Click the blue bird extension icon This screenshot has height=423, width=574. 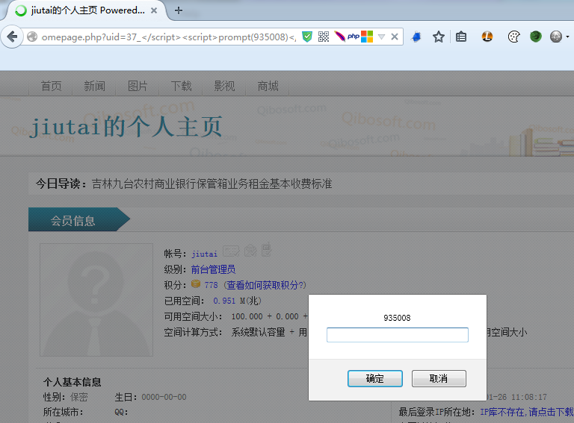416,37
